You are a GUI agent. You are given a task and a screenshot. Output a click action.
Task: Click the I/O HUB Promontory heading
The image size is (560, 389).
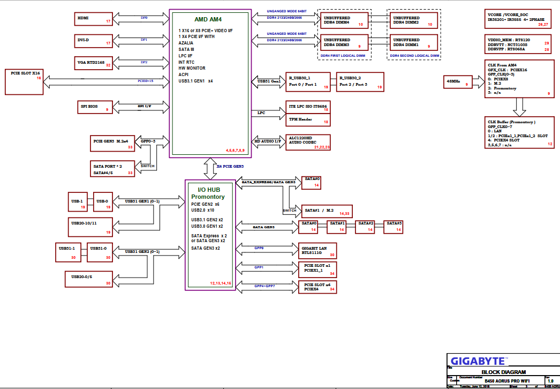[x=208, y=193]
